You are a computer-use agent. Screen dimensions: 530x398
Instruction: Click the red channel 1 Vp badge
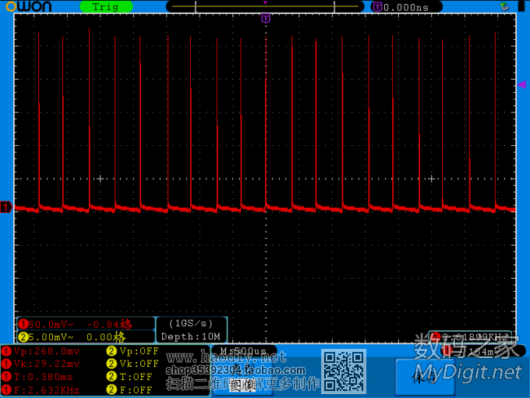tap(7, 351)
